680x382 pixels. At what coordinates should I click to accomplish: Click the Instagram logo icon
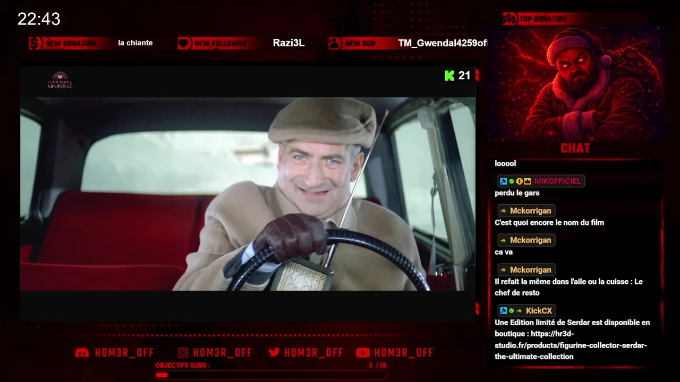(183, 353)
